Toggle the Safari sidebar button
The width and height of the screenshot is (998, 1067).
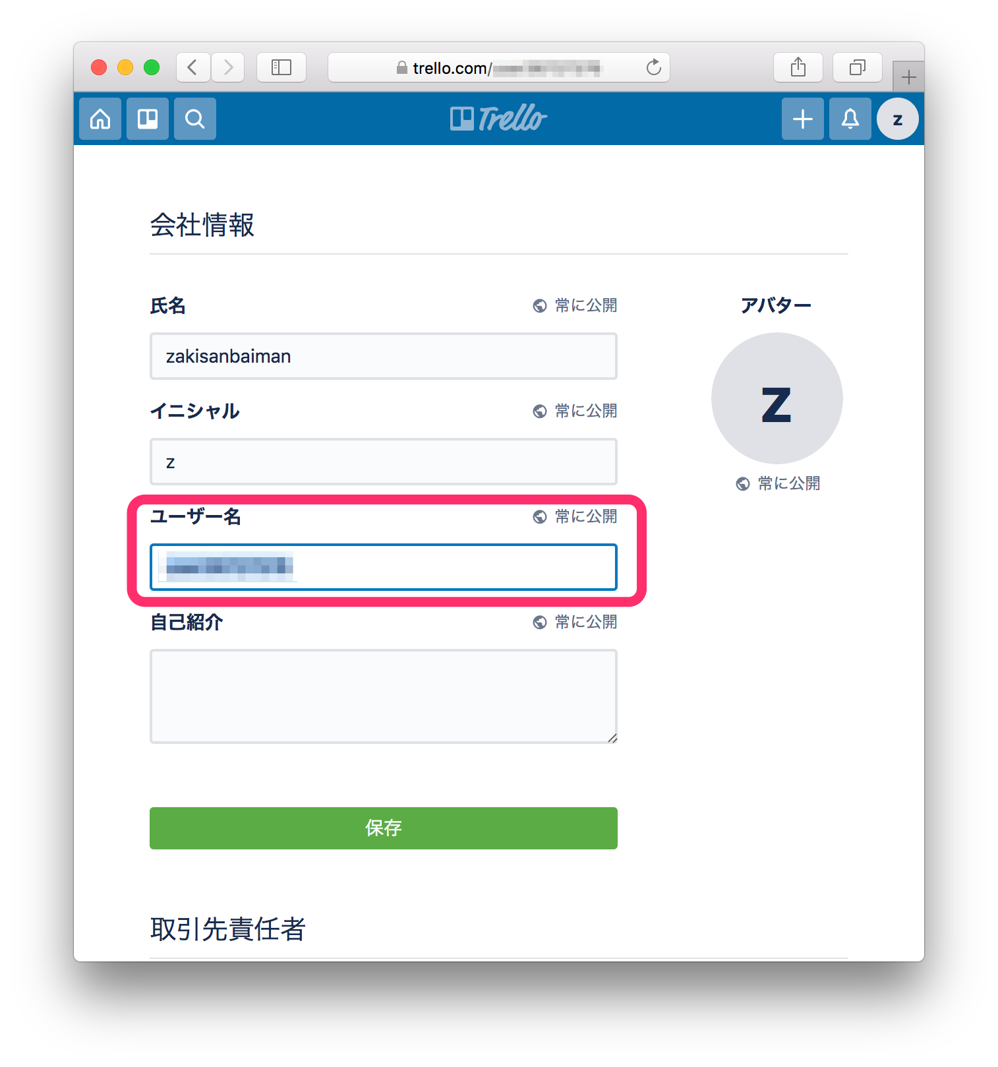[281, 67]
